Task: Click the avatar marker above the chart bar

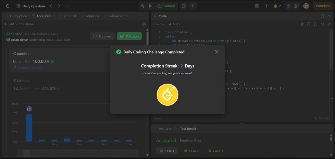Action: 29,109
